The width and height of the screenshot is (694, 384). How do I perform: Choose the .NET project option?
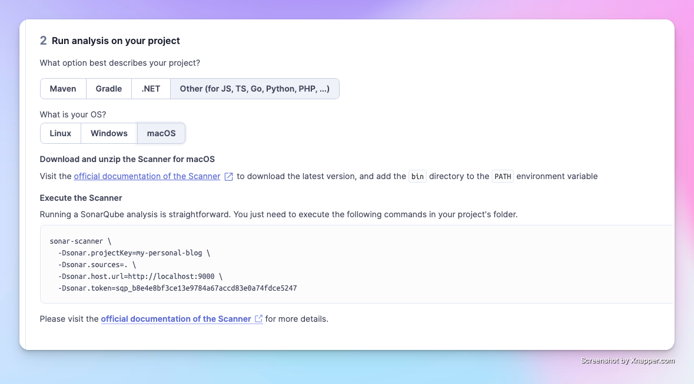[x=151, y=89]
